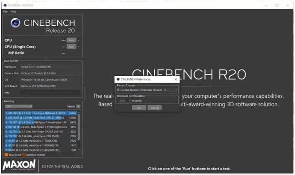Click the Preferences dialog title icon
This screenshot has width=295, height=175.
[118, 79]
